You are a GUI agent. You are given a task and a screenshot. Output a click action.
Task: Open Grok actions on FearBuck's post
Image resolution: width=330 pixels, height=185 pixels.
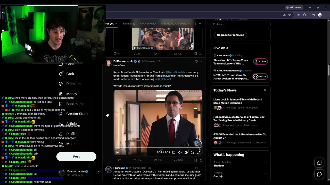click(x=196, y=168)
